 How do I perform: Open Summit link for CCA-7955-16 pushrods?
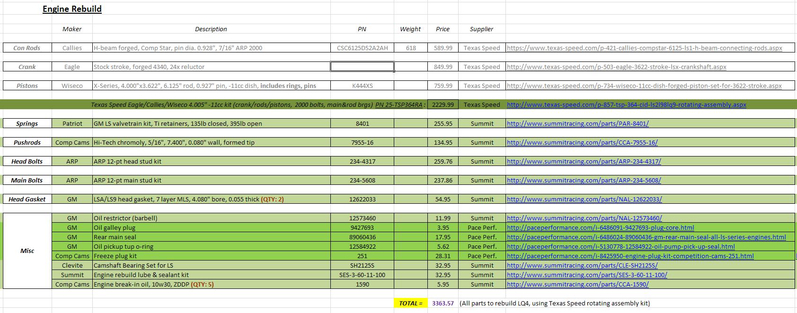tap(582, 142)
